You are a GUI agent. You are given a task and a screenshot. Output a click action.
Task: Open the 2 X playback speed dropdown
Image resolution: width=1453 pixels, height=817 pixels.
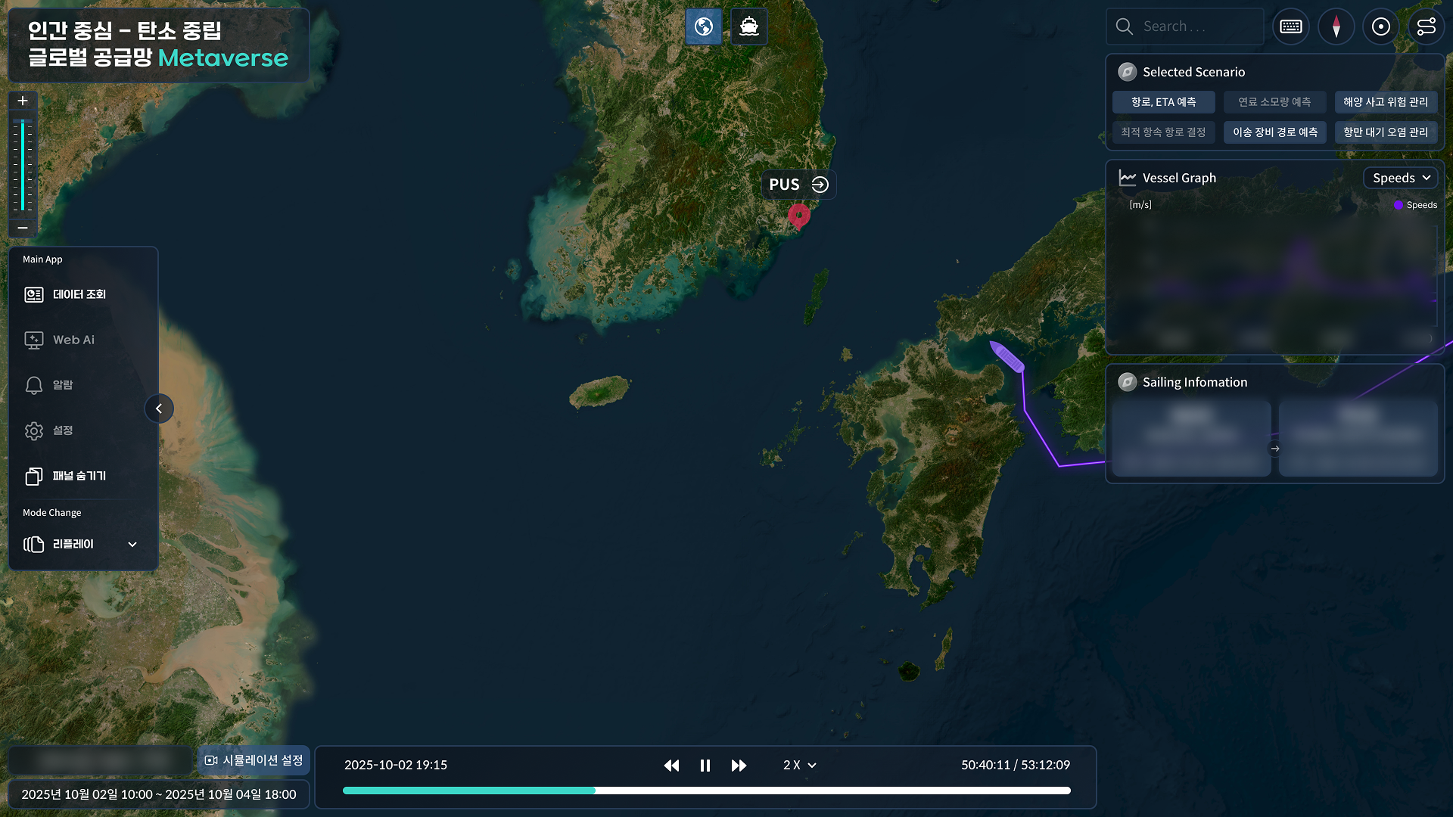tap(799, 766)
